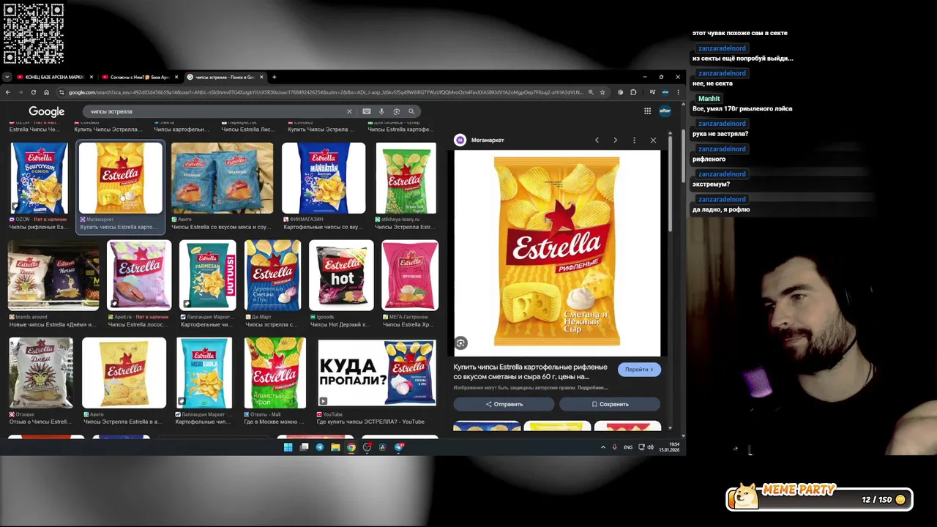
Task: Clear the Google search query
Action: click(x=349, y=111)
